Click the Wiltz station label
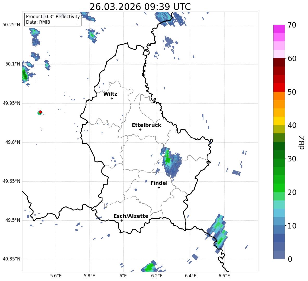The width and height of the screenshot is (308, 281). tap(110, 94)
